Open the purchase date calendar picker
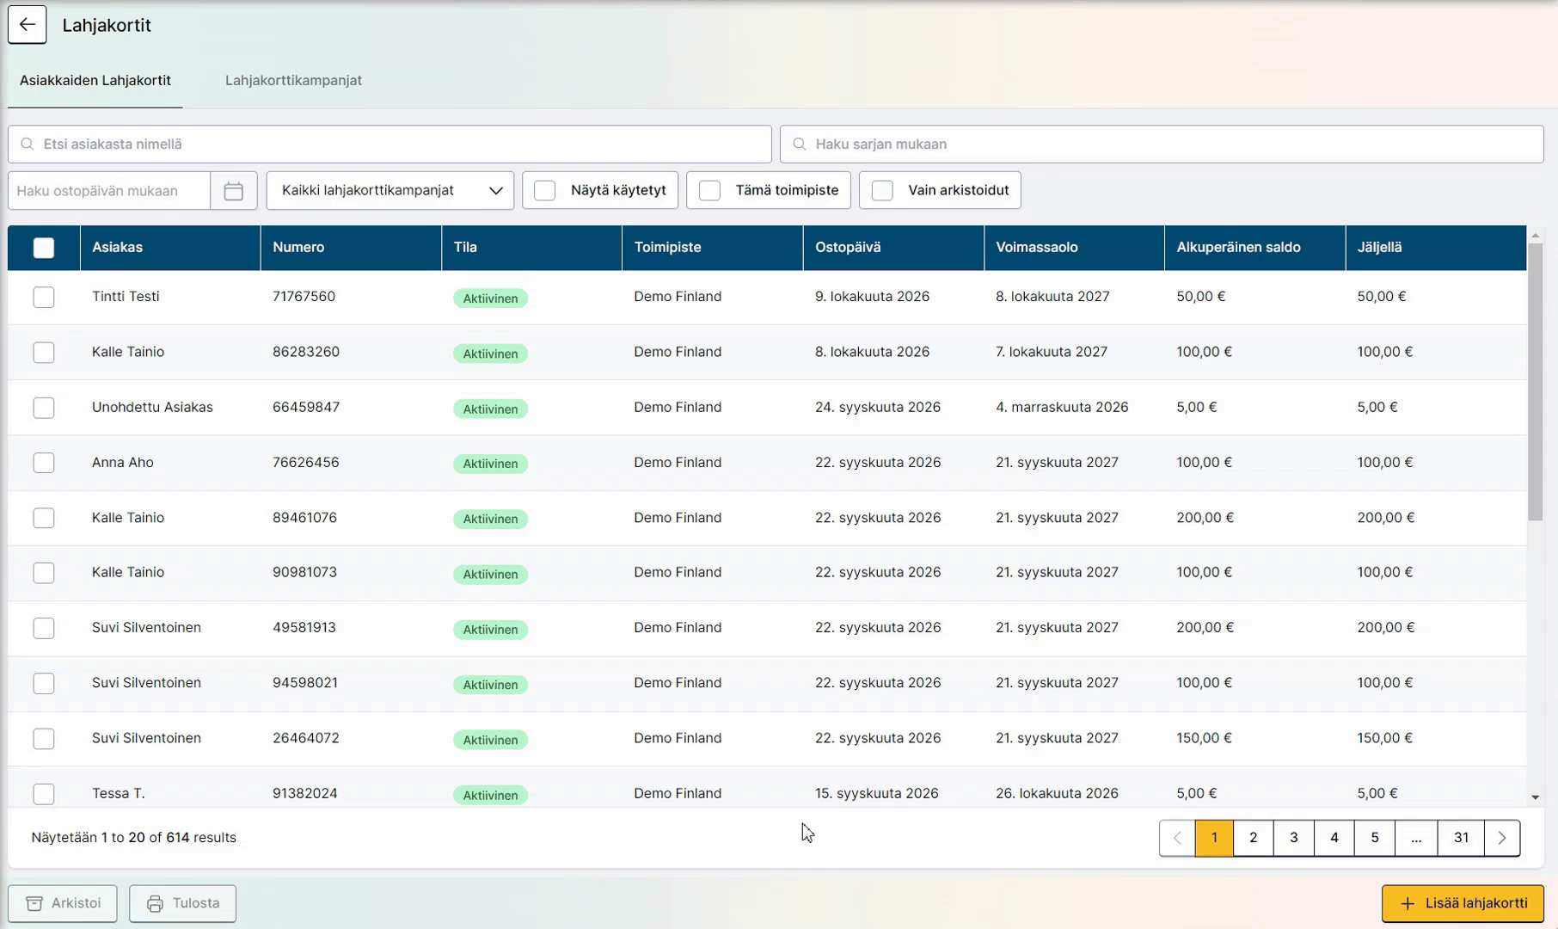The image size is (1558, 929). pos(233,190)
